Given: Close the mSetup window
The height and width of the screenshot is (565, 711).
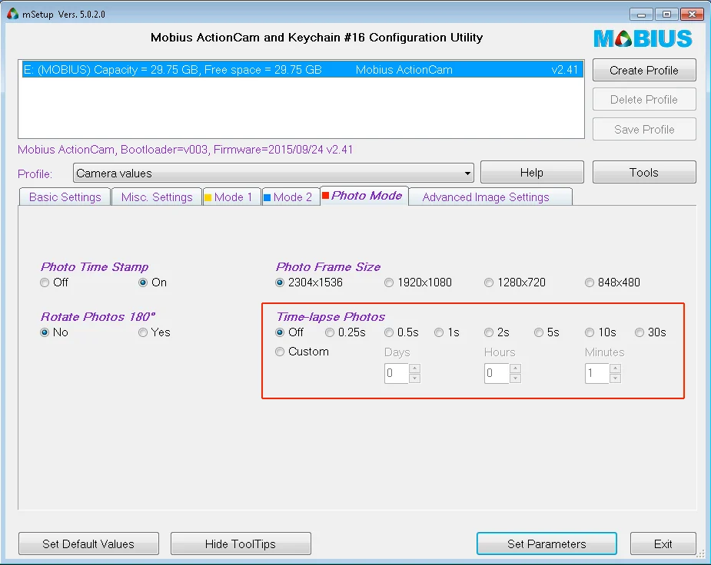Looking at the screenshot, I should pos(692,15).
